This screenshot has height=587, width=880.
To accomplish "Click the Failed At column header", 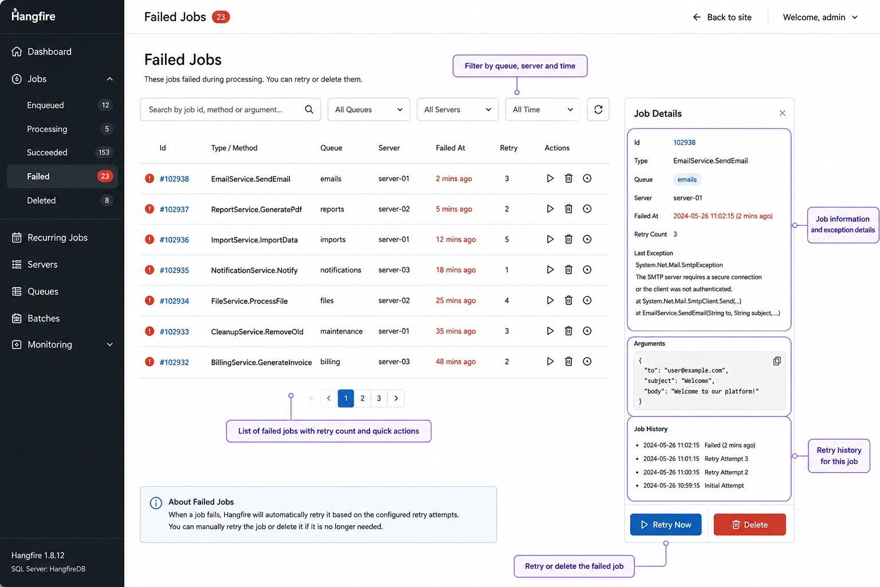I will coord(450,148).
